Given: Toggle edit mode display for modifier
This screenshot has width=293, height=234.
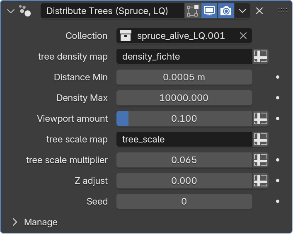Looking at the screenshot, I should click(192, 11).
